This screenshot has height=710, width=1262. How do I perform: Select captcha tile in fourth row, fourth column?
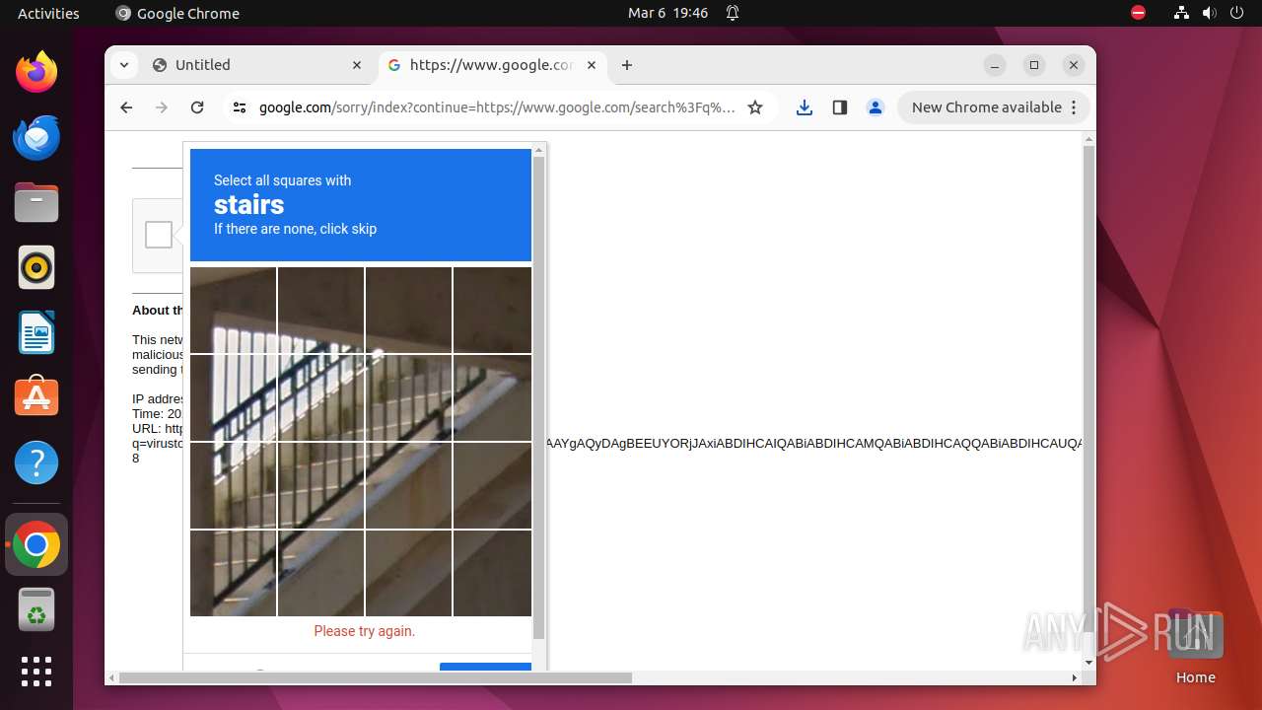(492, 573)
